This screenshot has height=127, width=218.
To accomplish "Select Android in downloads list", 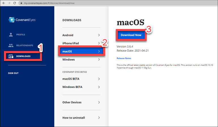I will point(81,35).
